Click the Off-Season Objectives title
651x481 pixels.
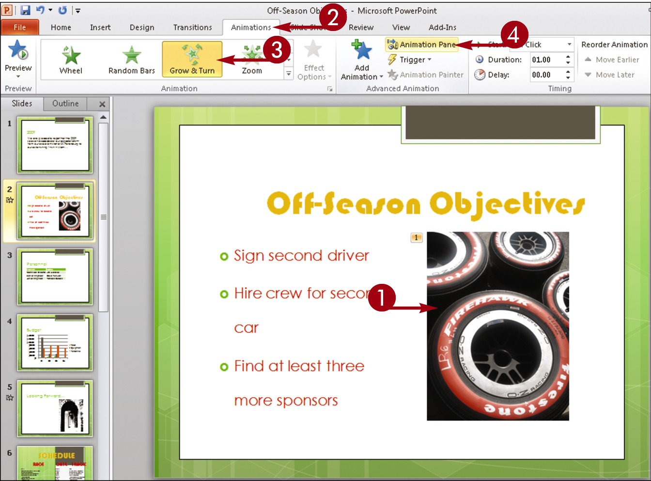(426, 204)
